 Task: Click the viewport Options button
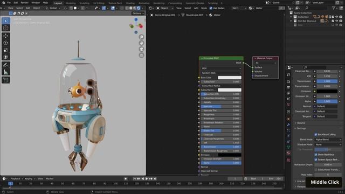138,13
